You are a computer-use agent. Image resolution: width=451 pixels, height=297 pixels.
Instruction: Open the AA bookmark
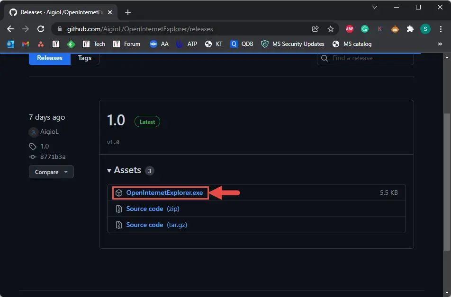pos(159,44)
